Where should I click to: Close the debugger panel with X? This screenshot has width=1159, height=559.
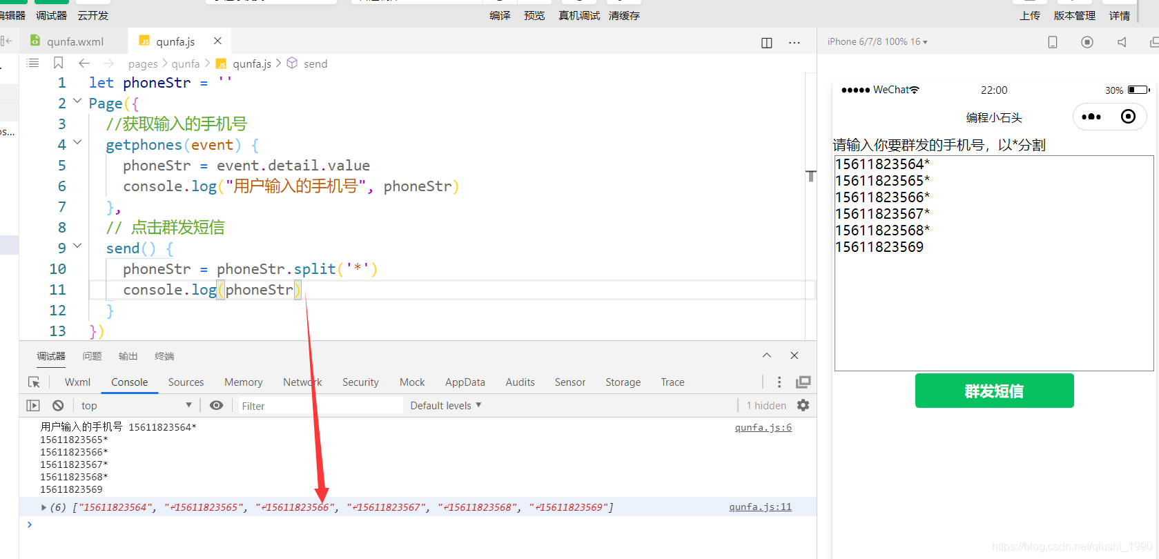(795, 355)
